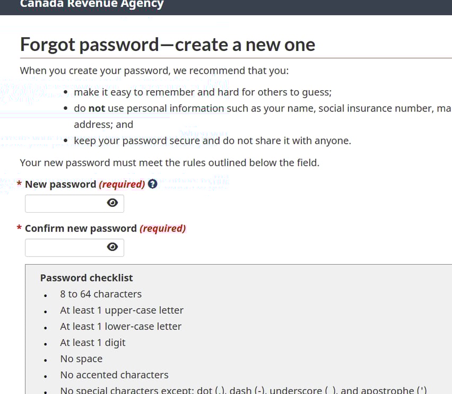Screen dimensions: 452x394
Task: Click inside the Confirm new password input box
Action: pos(64,247)
